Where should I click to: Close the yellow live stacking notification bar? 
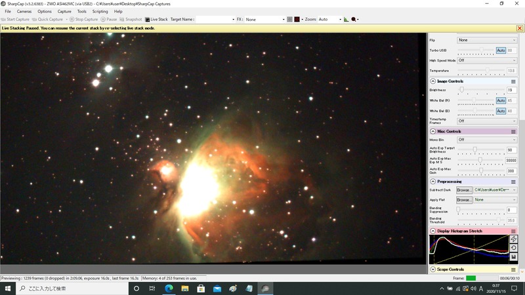[520, 28]
